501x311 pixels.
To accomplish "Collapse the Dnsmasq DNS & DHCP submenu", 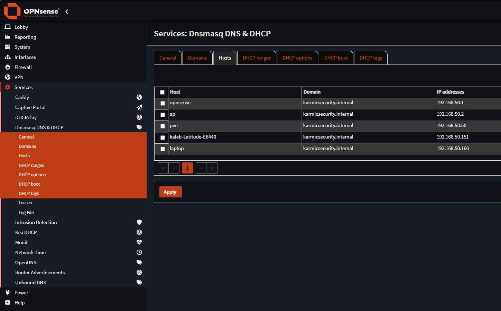I will [74, 127].
